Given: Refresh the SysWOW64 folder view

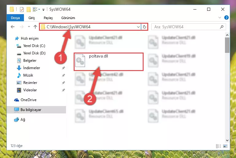Looking at the screenshot, I should (145, 27).
